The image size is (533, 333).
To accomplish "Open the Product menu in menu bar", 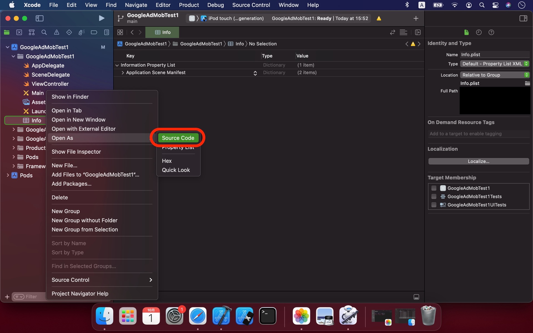I will coord(189,5).
